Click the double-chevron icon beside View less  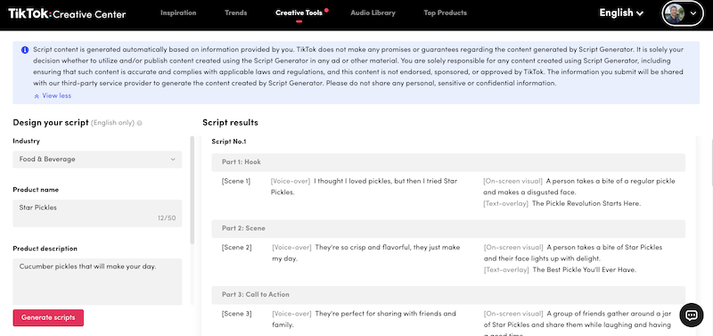(x=37, y=96)
